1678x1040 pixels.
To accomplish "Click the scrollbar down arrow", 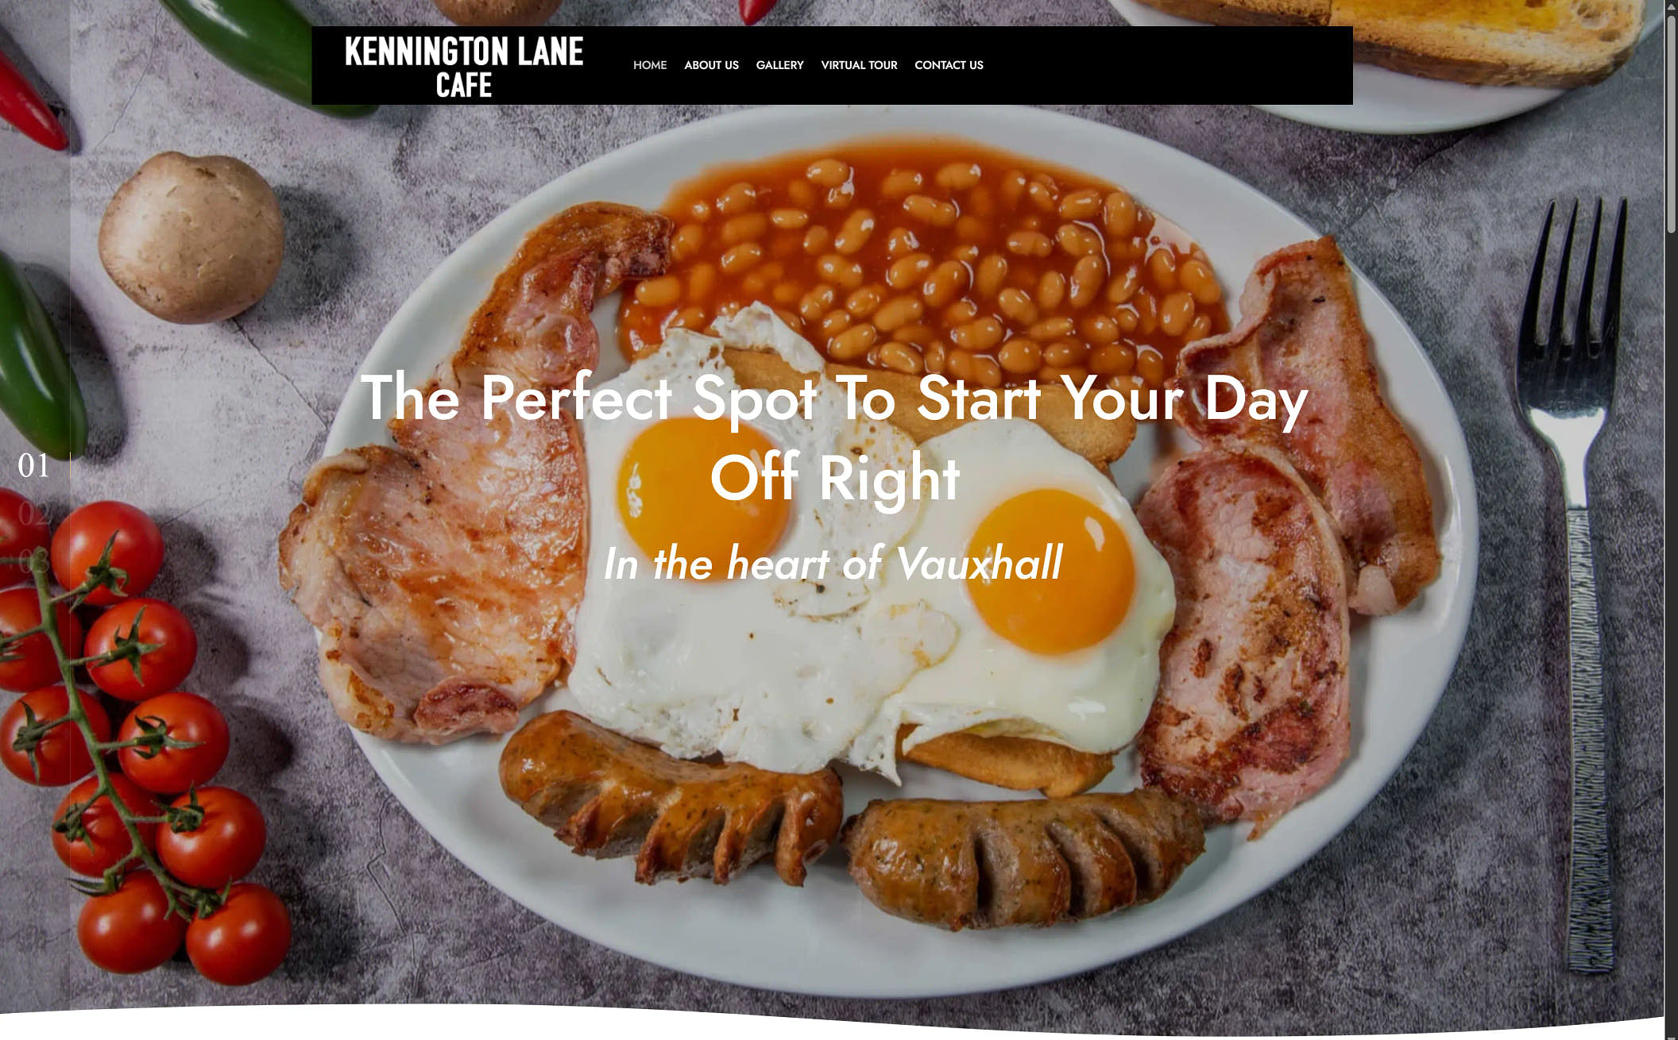I will point(1671,1033).
